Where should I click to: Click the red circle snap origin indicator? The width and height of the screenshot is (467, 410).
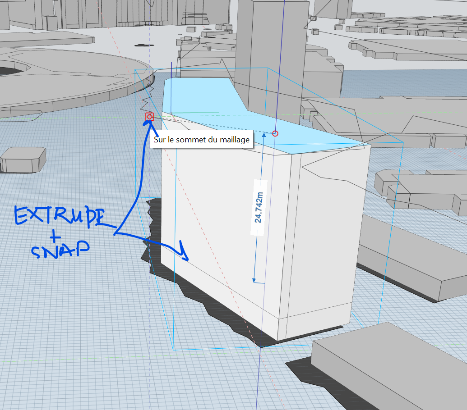point(274,133)
